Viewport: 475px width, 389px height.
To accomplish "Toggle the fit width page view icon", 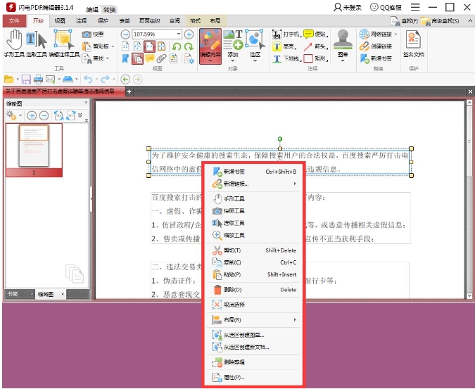I will (150, 46).
